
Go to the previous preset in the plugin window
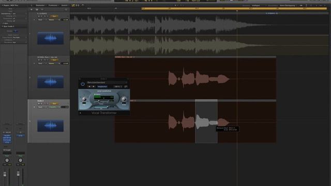click(89, 86)
